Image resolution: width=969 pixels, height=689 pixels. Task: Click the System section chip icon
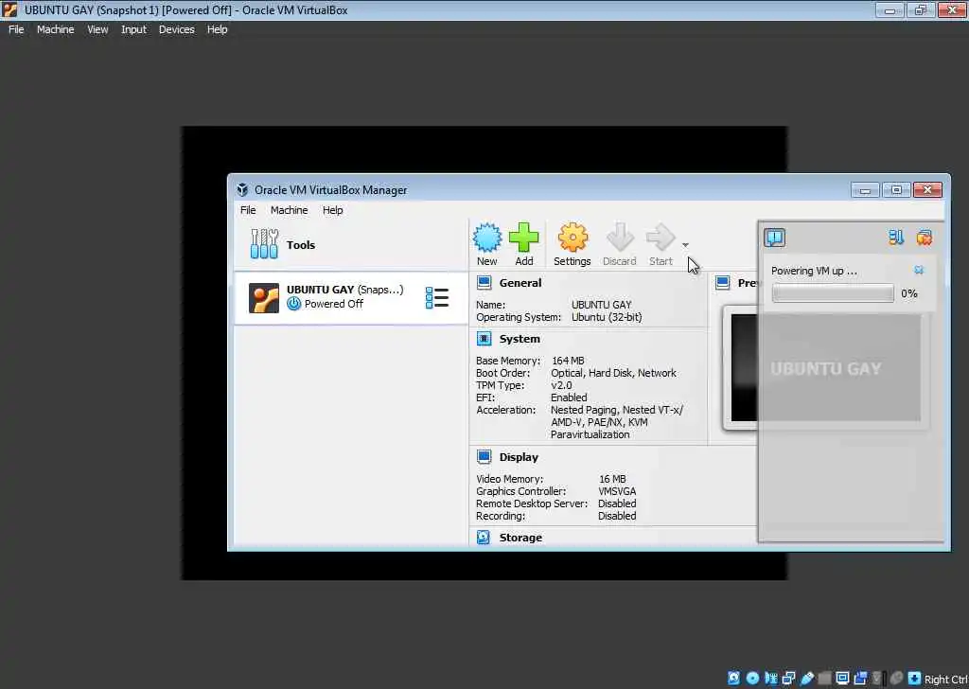point(484,339)
